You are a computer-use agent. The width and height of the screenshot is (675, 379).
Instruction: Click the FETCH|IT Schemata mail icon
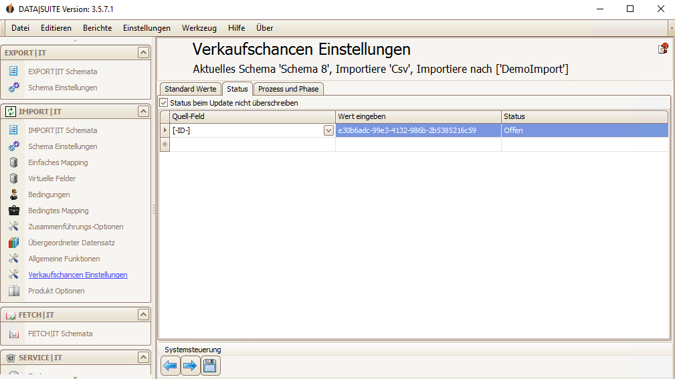pos(14,334)
